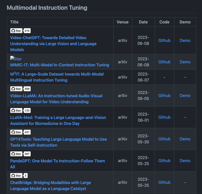Open Github link in GPT4Tools row
Image resolution: width=202 pixels, height=194 pixels.
click(164, 139)
